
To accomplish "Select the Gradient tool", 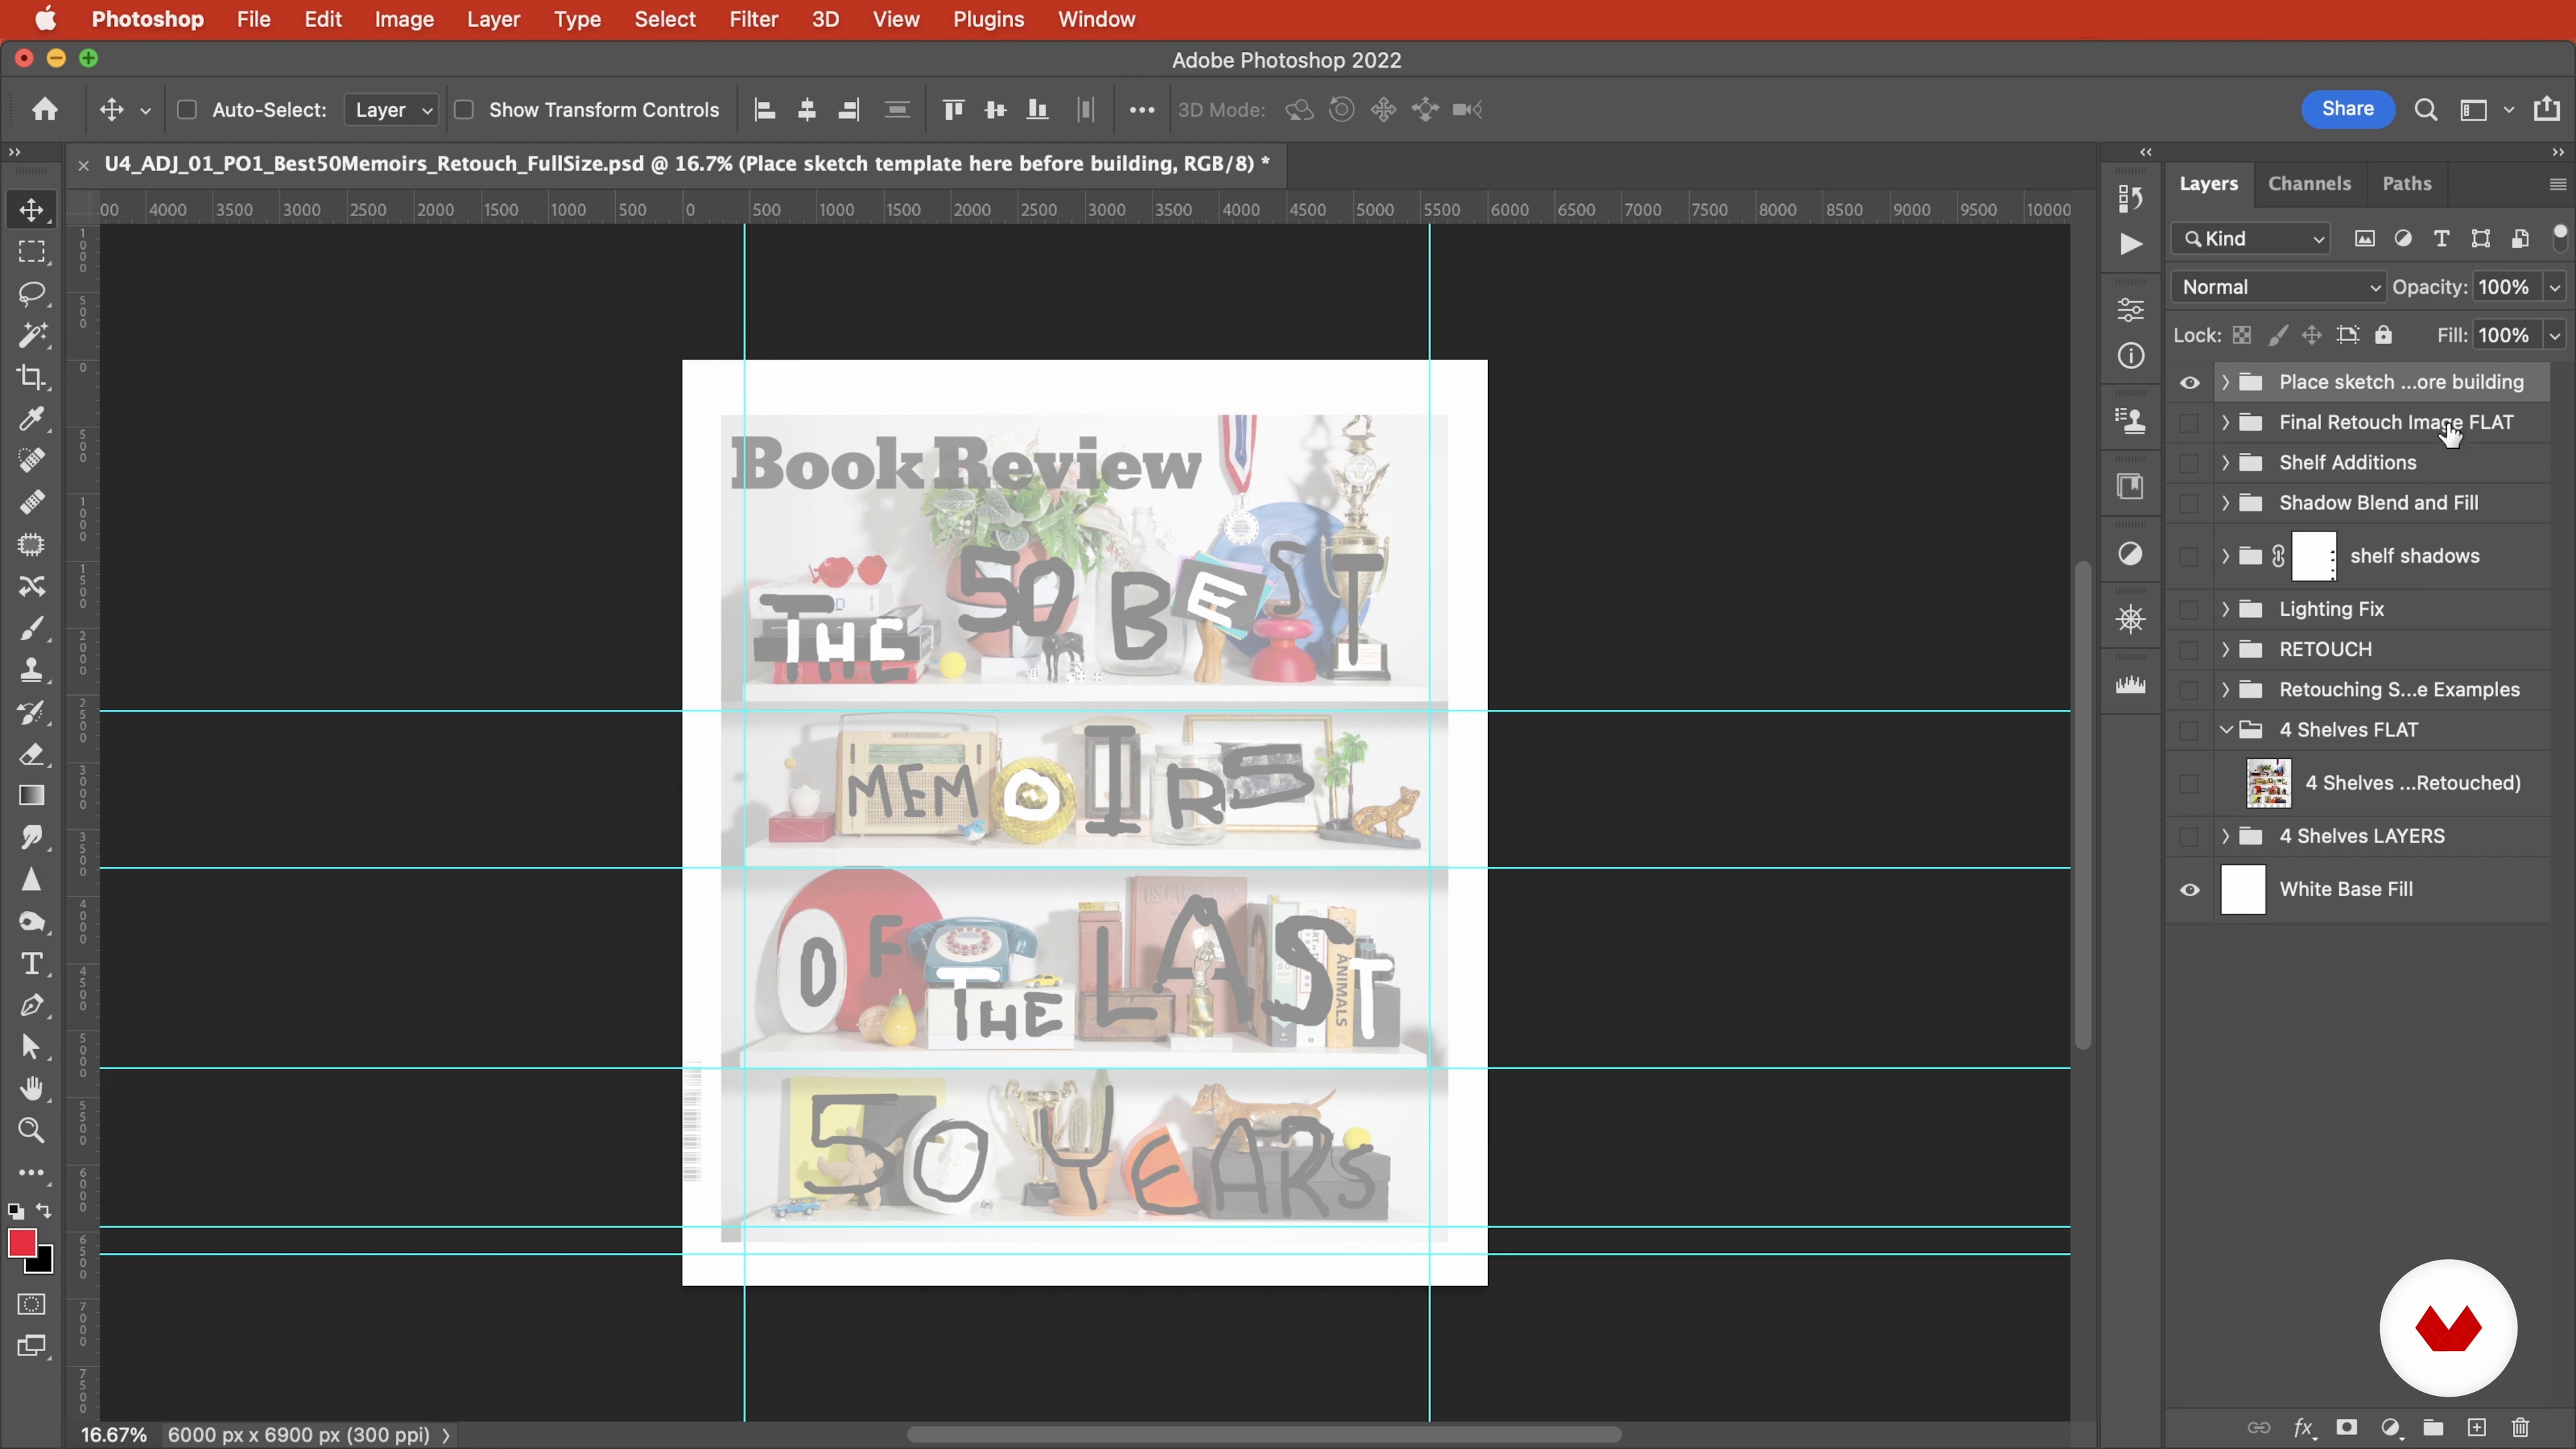I will 31,796.
